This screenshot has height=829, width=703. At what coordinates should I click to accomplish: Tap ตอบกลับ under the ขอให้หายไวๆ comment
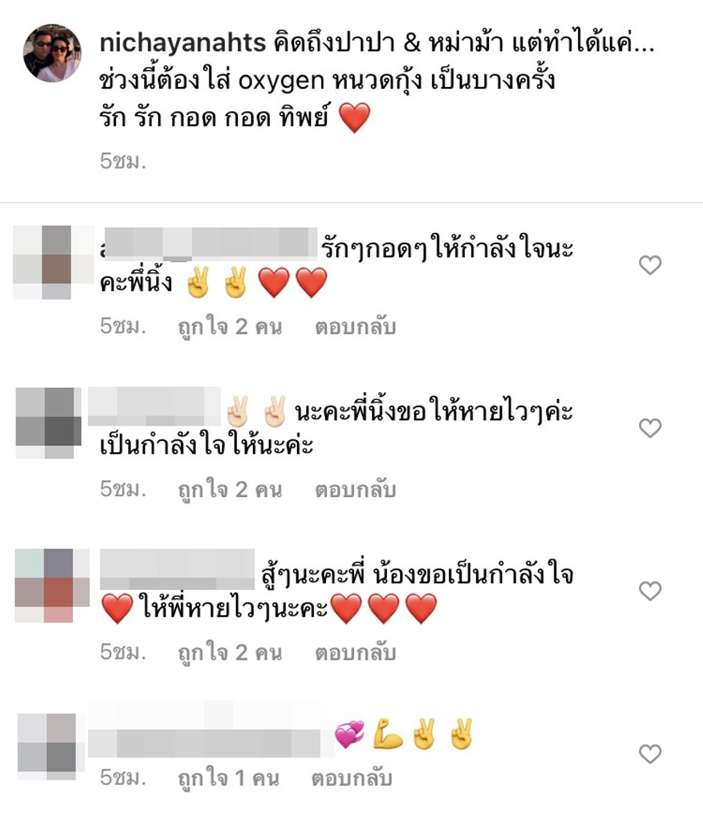click(355, 489)
